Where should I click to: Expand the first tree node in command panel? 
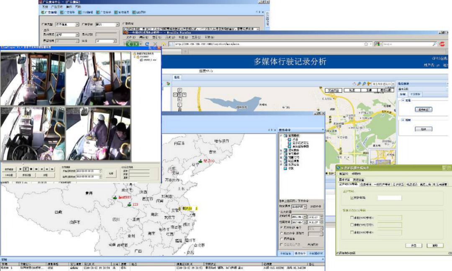pos(280,136)
